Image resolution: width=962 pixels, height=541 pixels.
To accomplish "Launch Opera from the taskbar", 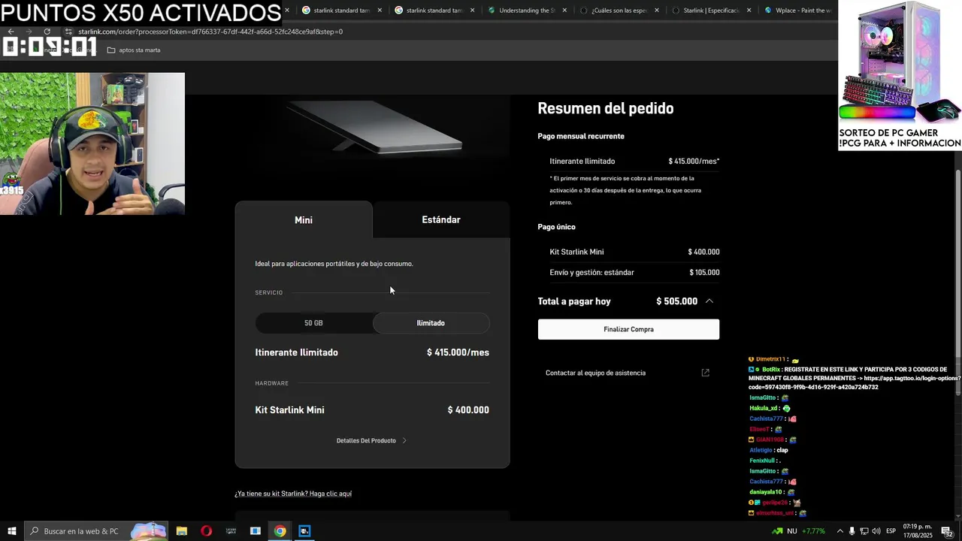I will click(x=206, y=531).
